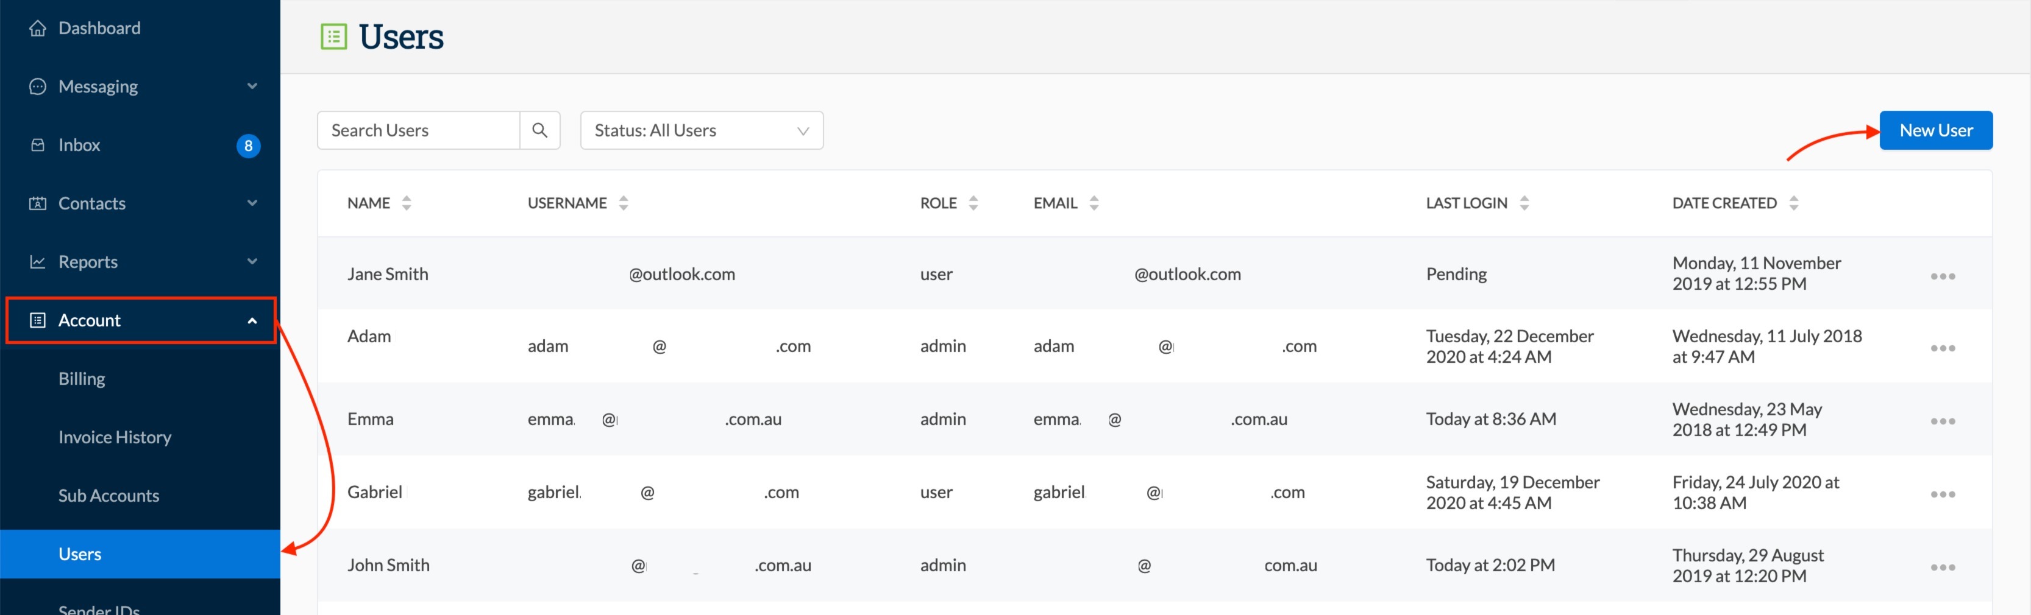
Task: Open the Status: All Users dropdown
Action: tap(702, 130)
